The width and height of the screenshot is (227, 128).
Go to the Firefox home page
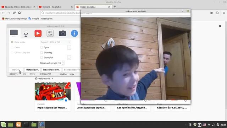pos(20,13)
